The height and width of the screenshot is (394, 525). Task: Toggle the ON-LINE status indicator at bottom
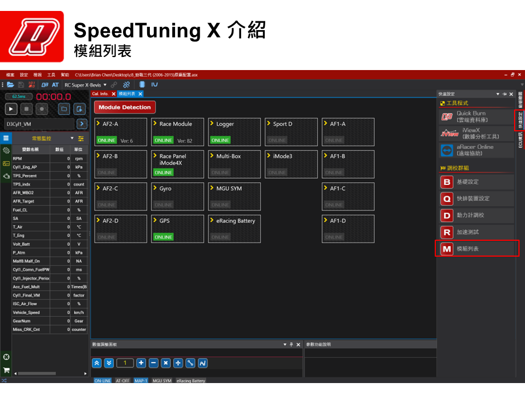tap(102, 381)
